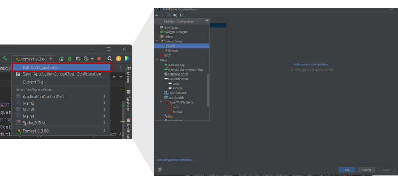The height and width of the screenshot is (178, 398).
Task: Click the collapse/expand icon beside Add New Configuration
Action: (207, 21)
